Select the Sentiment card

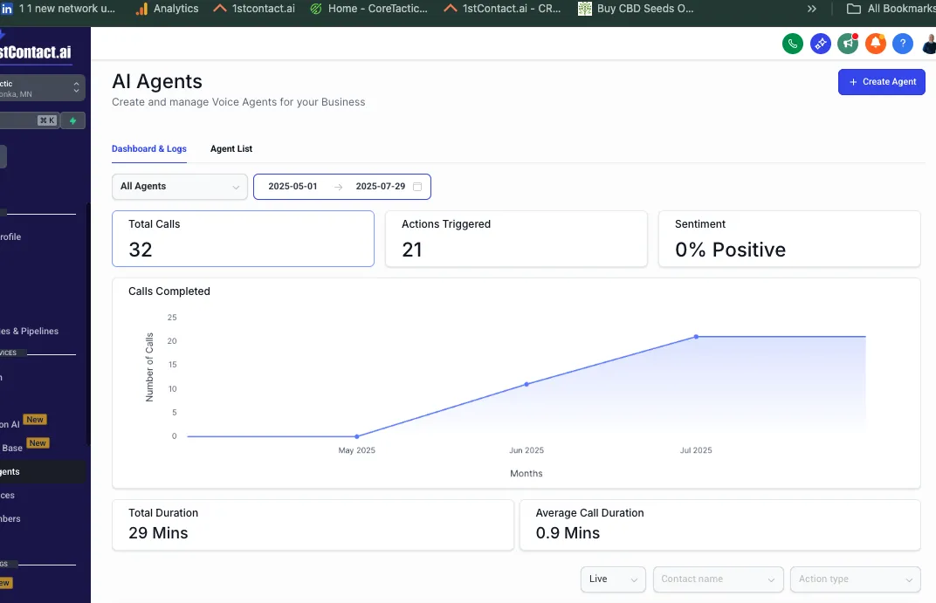(789, 238)
